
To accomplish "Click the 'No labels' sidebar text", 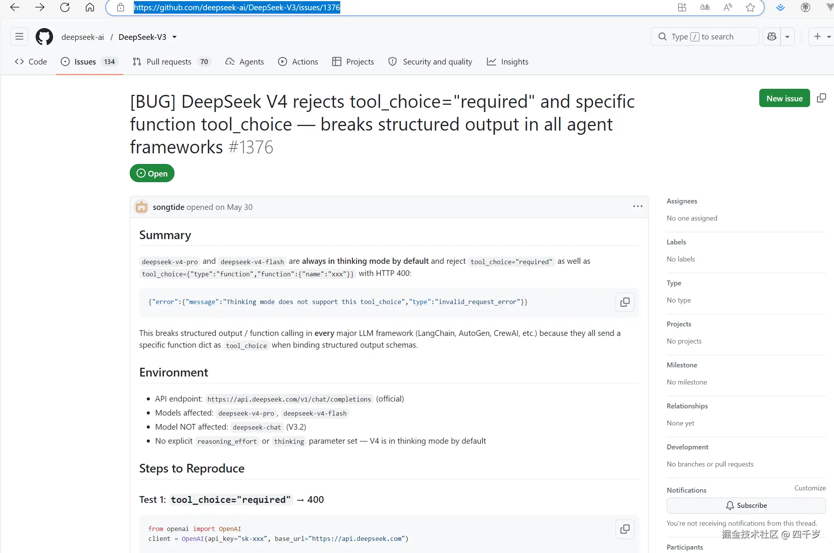I will click(681, 259).
